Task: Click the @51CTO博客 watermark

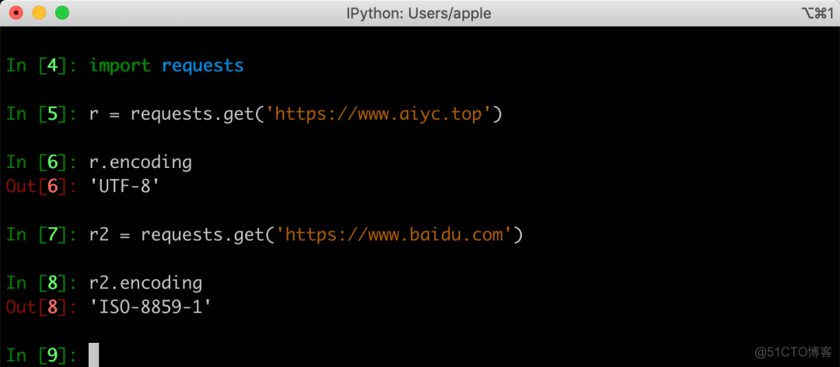Action: click(793, 352)
